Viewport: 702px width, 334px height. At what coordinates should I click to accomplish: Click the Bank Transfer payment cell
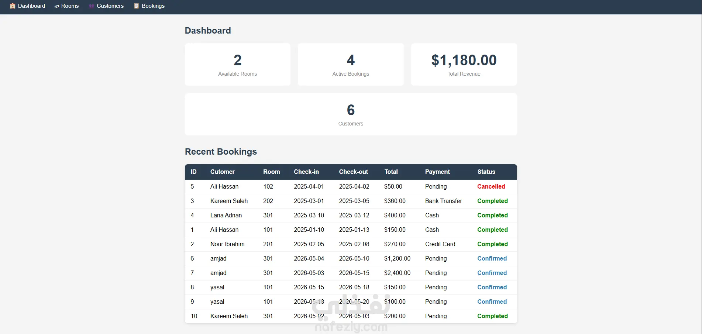click(443, 201)
